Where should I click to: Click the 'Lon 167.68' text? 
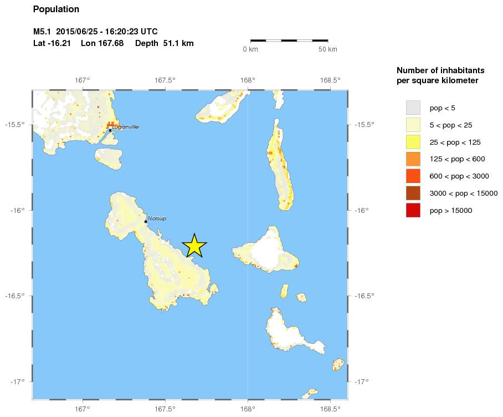click(102, 43)
